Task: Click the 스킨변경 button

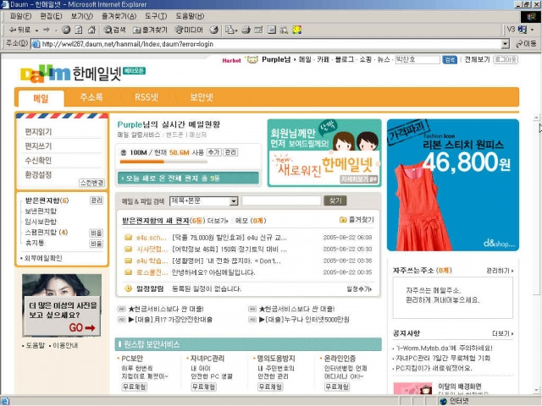Action: point(91,183)
